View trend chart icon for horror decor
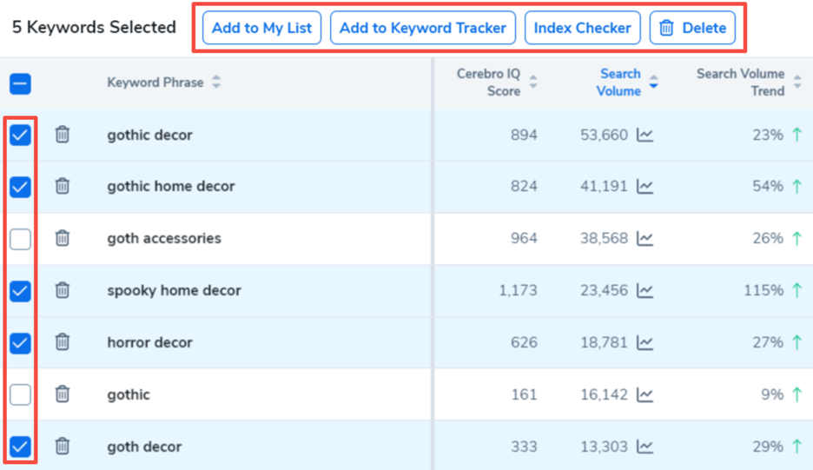 [644, 342]
